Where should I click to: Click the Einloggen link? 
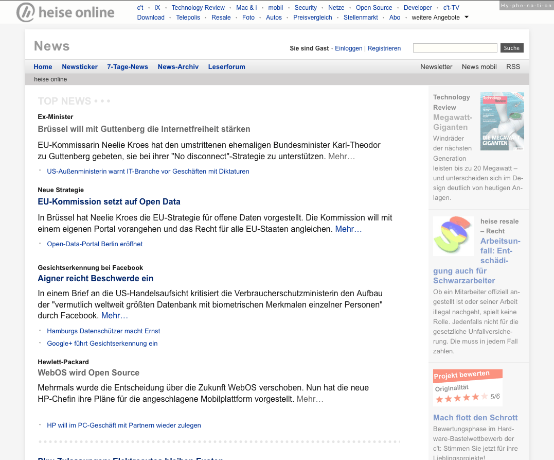coord(348,48)
